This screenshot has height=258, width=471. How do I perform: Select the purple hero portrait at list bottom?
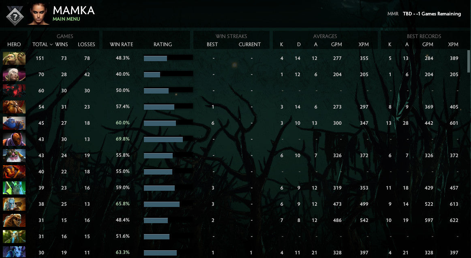14,252
